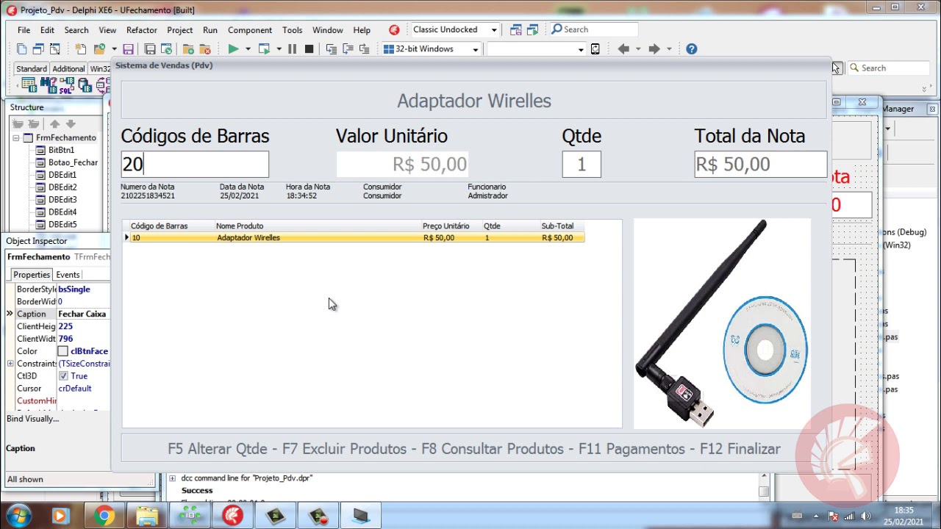This screenshot has width=941, height=529.
Task: Select Botao_Fechar in the Structure tree
Action: pyautogui.click(x=73, y=162)
